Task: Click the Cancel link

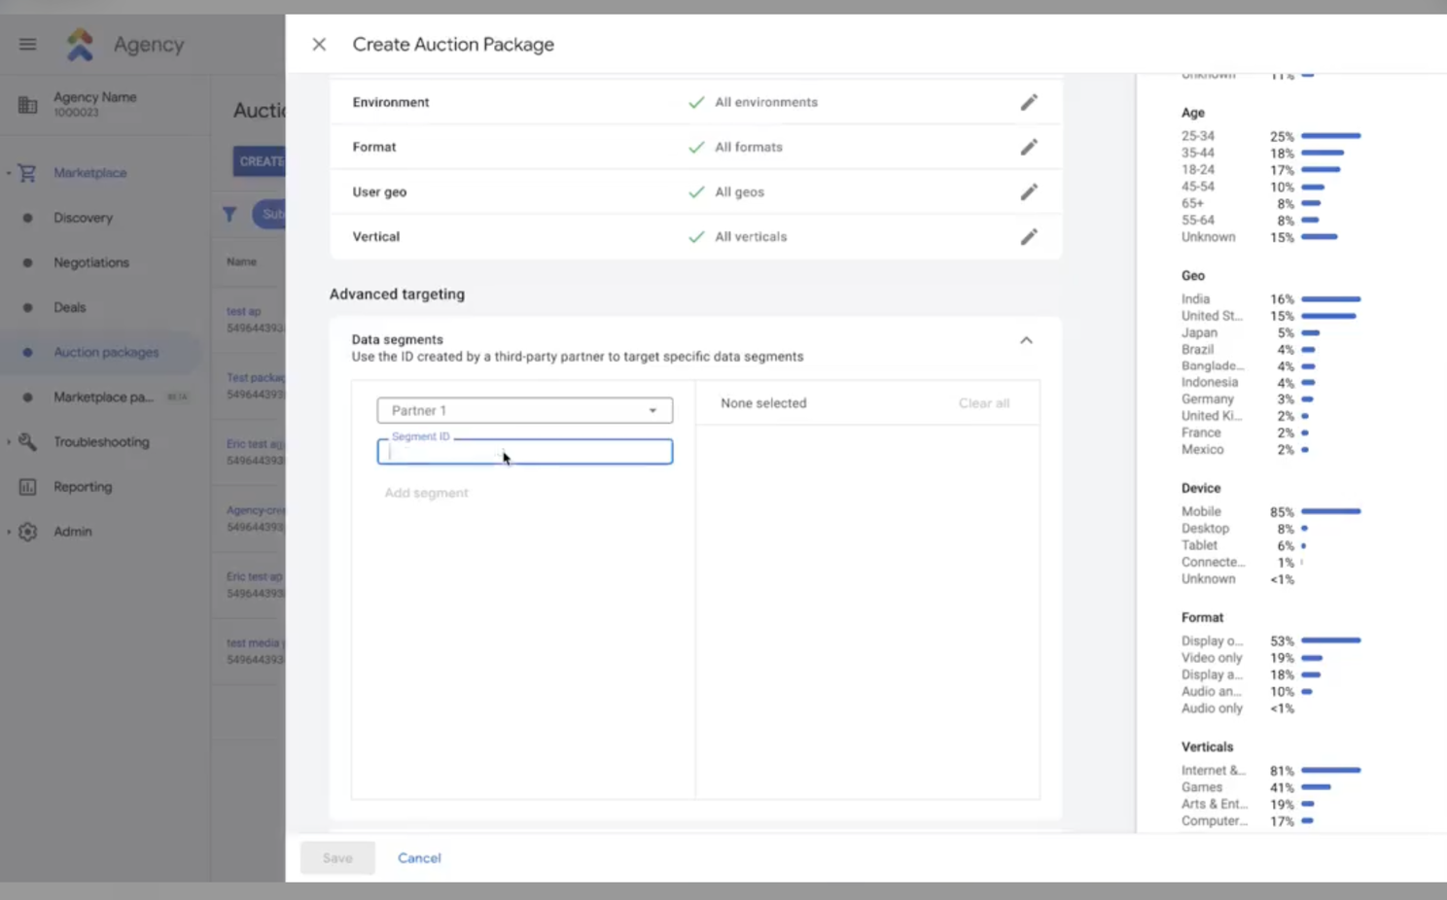Action: [419, 858]
